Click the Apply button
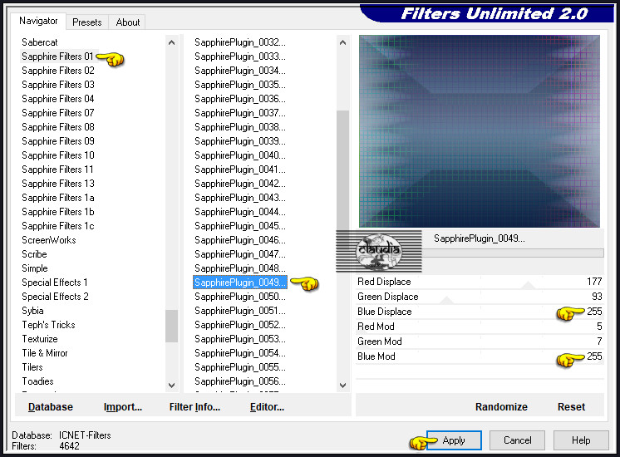Image resolution: width=620 pixels, height=457 pixels. [x=454, y=440]
